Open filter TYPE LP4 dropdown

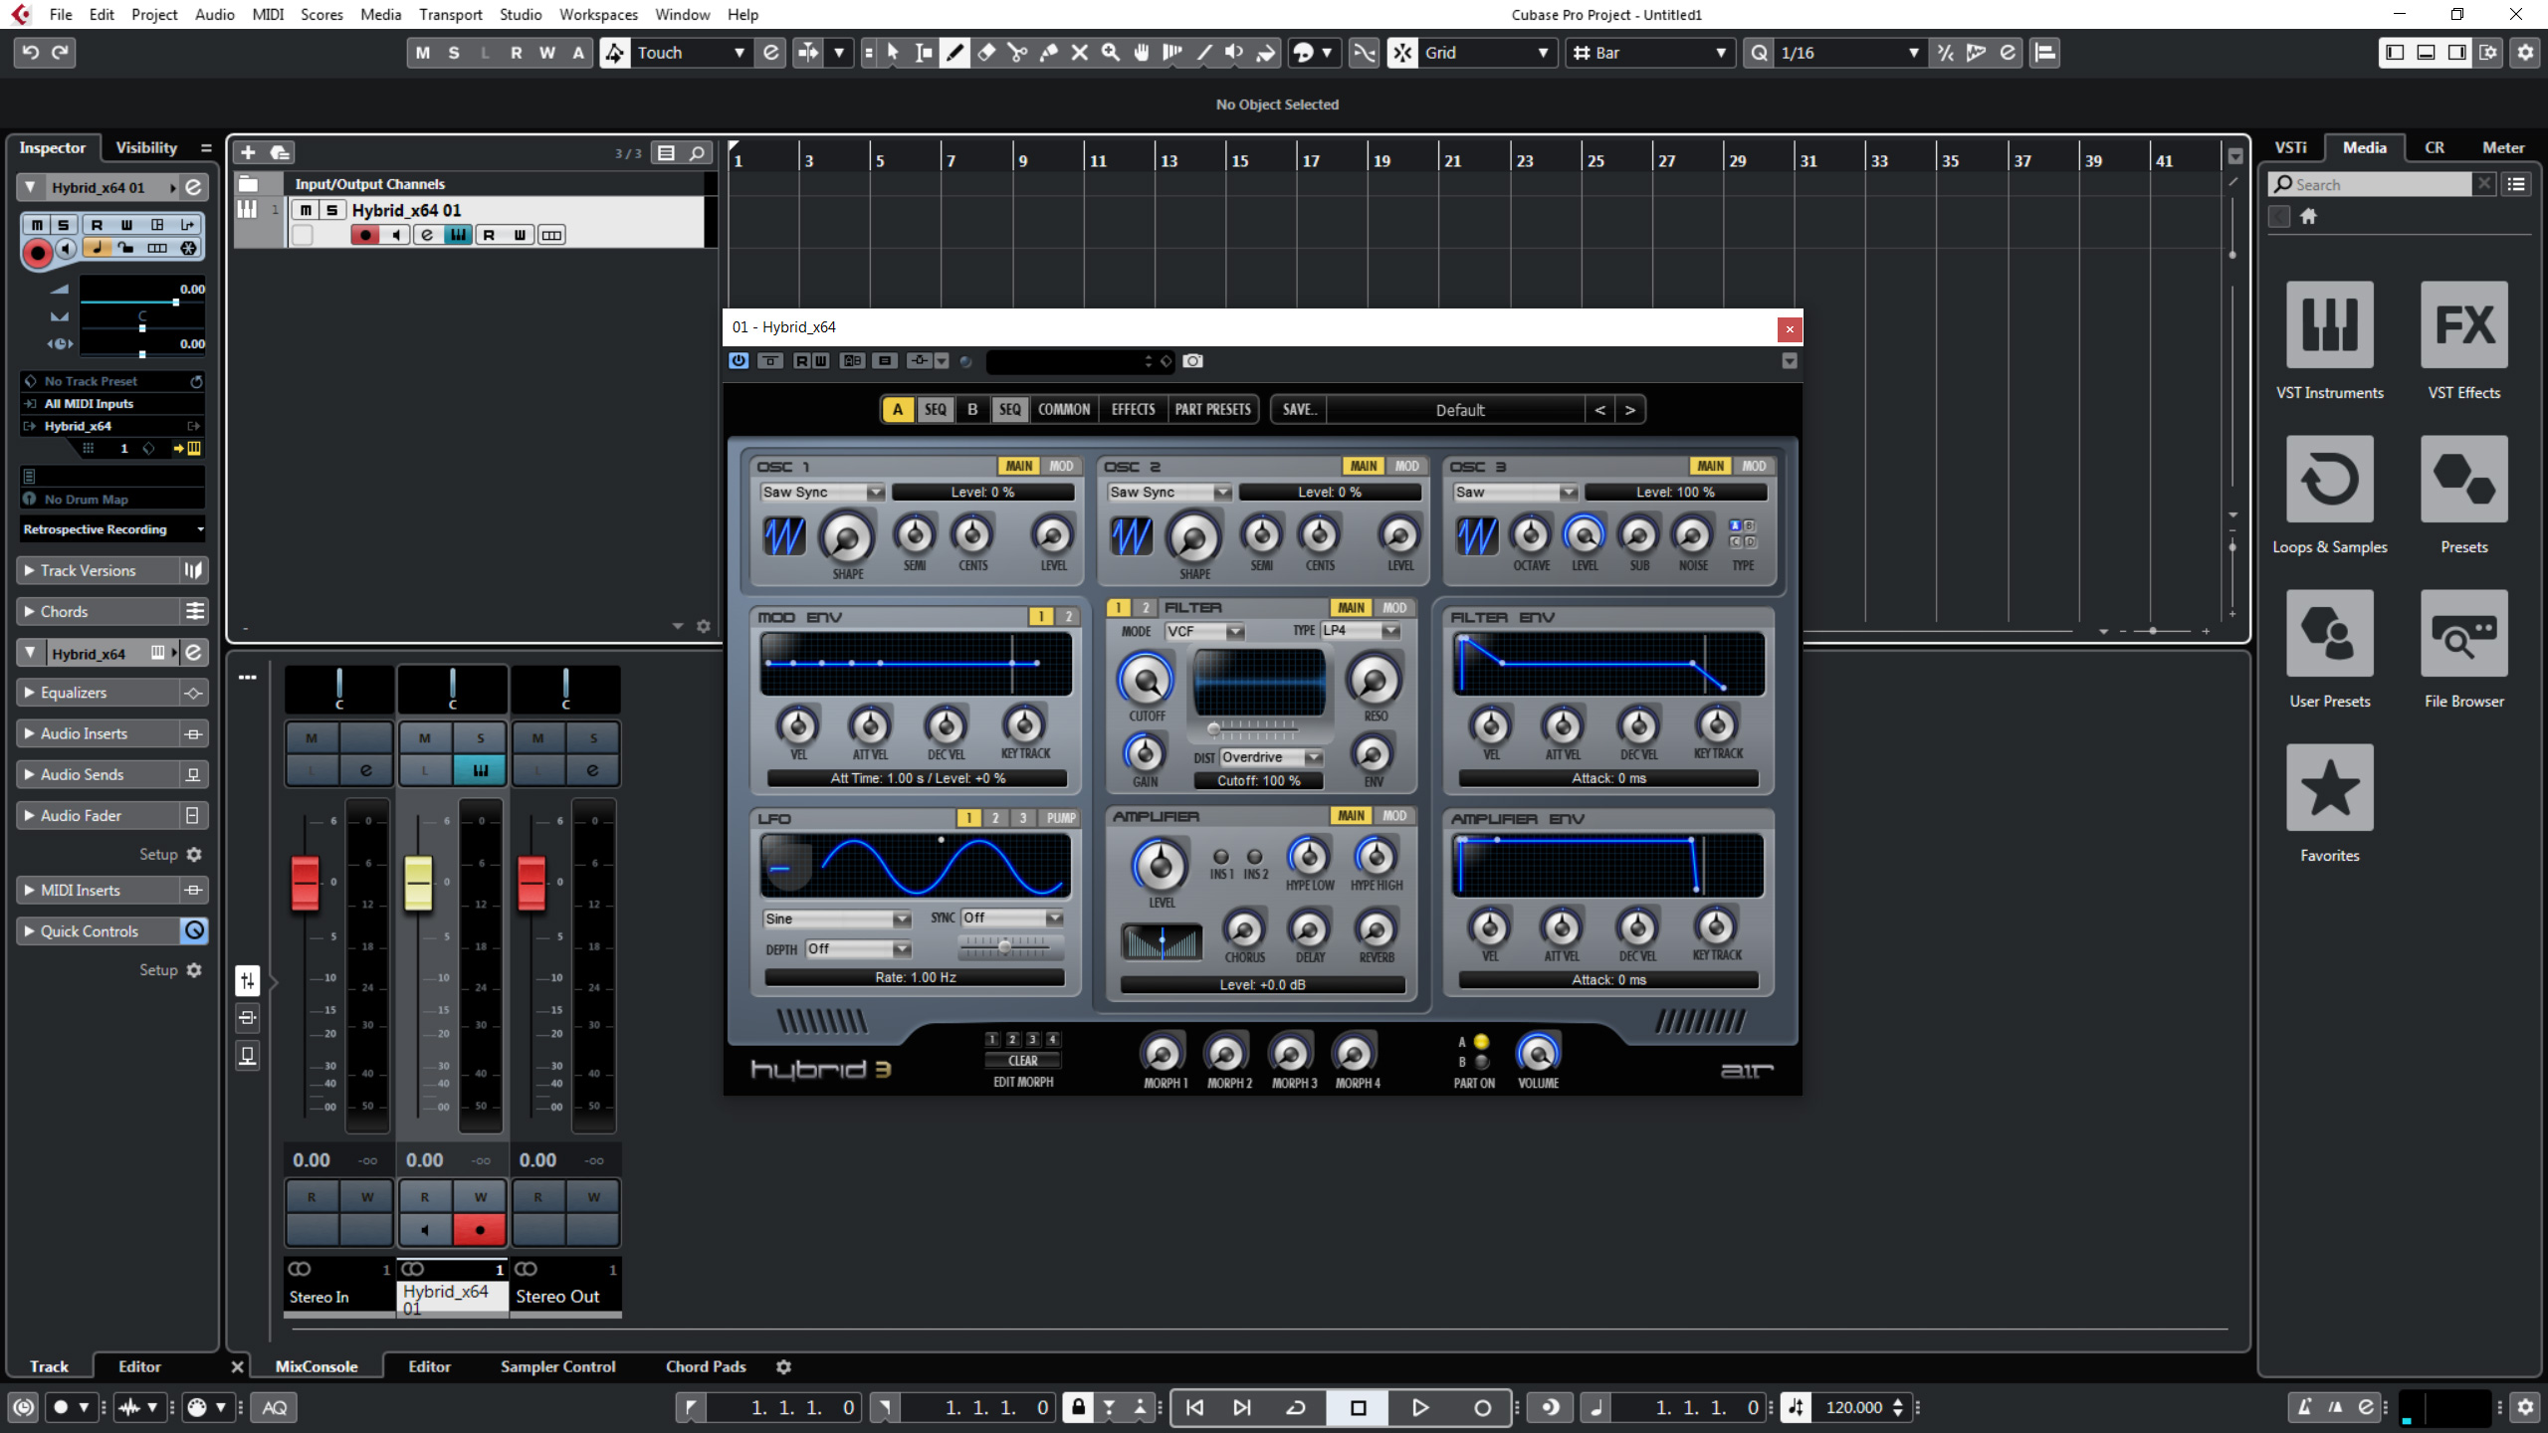coord(1361,631)
